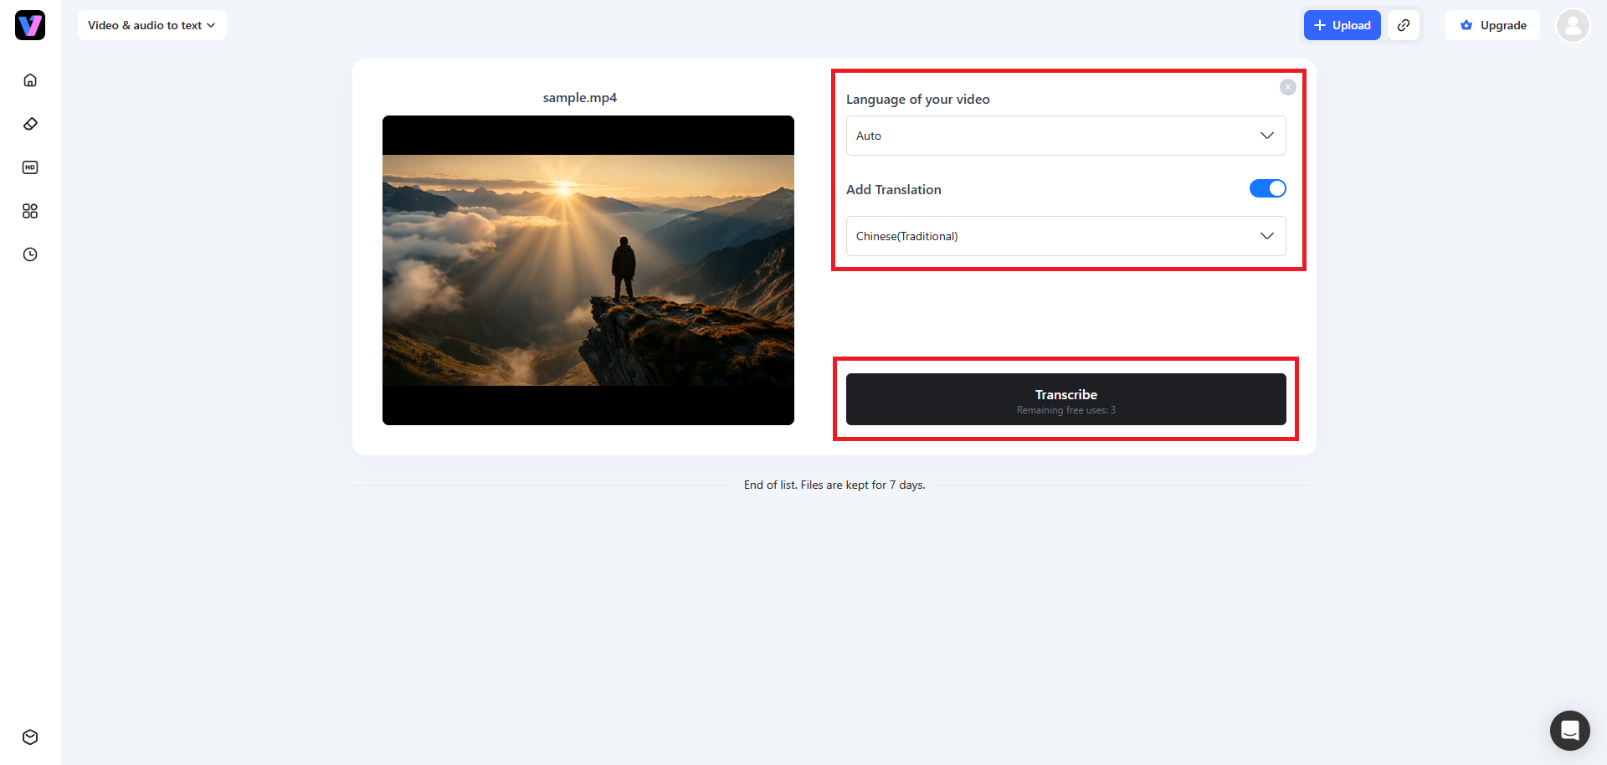Click the cube icon at sidebar bottom
The image size is (1607, 765).
30,737
